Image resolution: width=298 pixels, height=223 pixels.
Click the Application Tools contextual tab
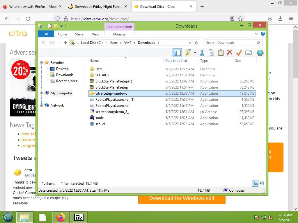119,26
